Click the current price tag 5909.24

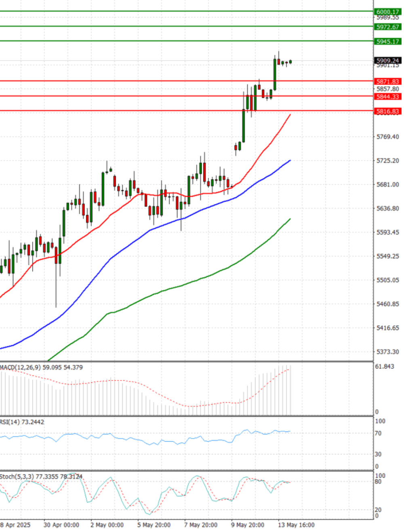pos(387,61)
